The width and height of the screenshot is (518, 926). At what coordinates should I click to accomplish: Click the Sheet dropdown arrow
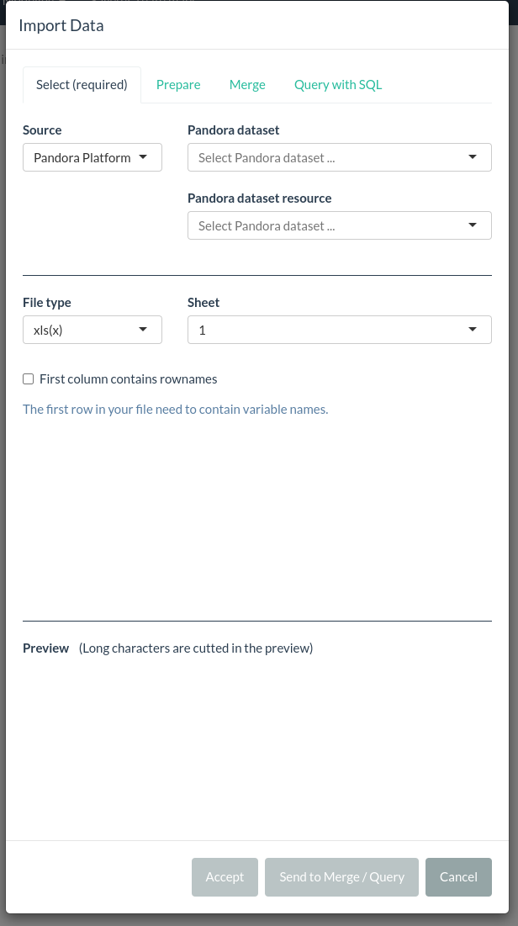point(472,330)
